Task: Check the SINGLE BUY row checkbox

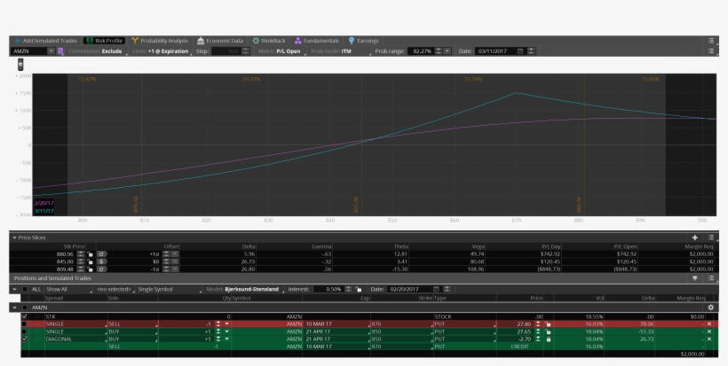Action: pyautogui.click(x=24, y=331)
